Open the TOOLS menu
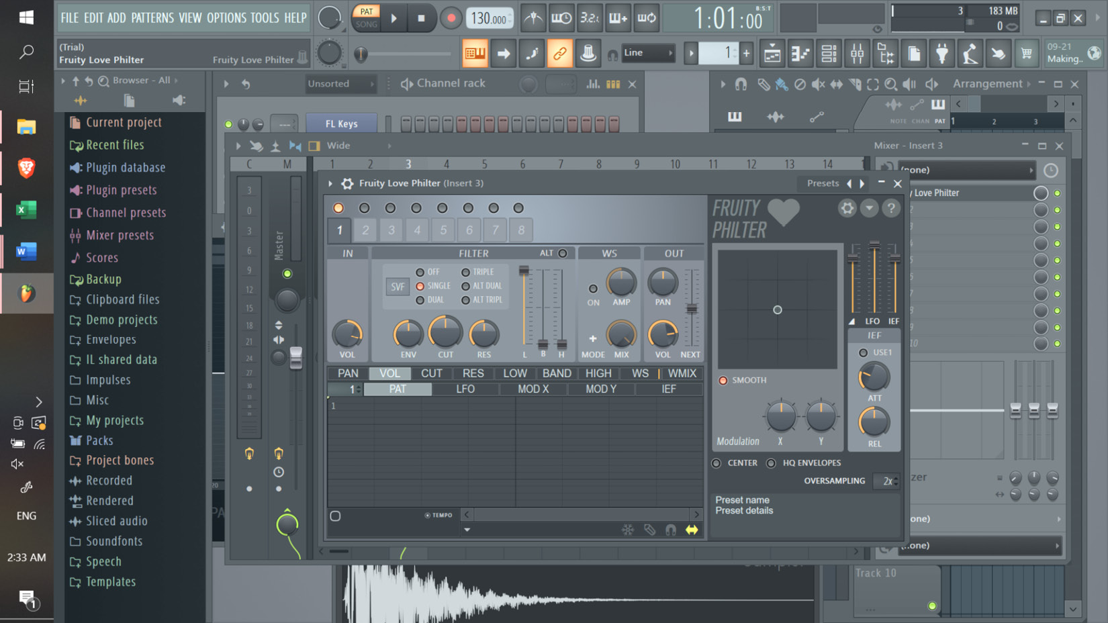 [x=265, y=18]
